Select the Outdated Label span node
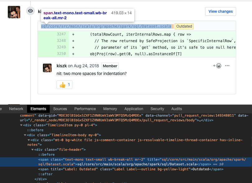 click(131, 169)
